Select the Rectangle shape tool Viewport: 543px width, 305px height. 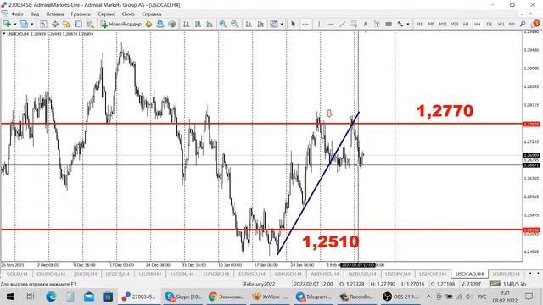tap(389, 24)
